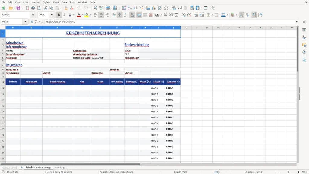Open the Format menu
This screenshot has height=174, width=309.
click(x=36, y=2)
